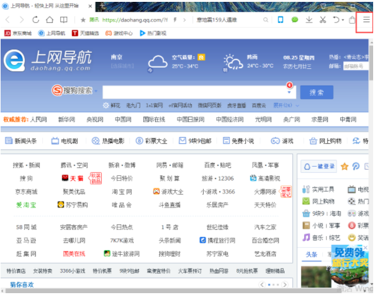Open the browser hamburger main menu
This screenshot has width=375, height=295.
coord(366,20)
